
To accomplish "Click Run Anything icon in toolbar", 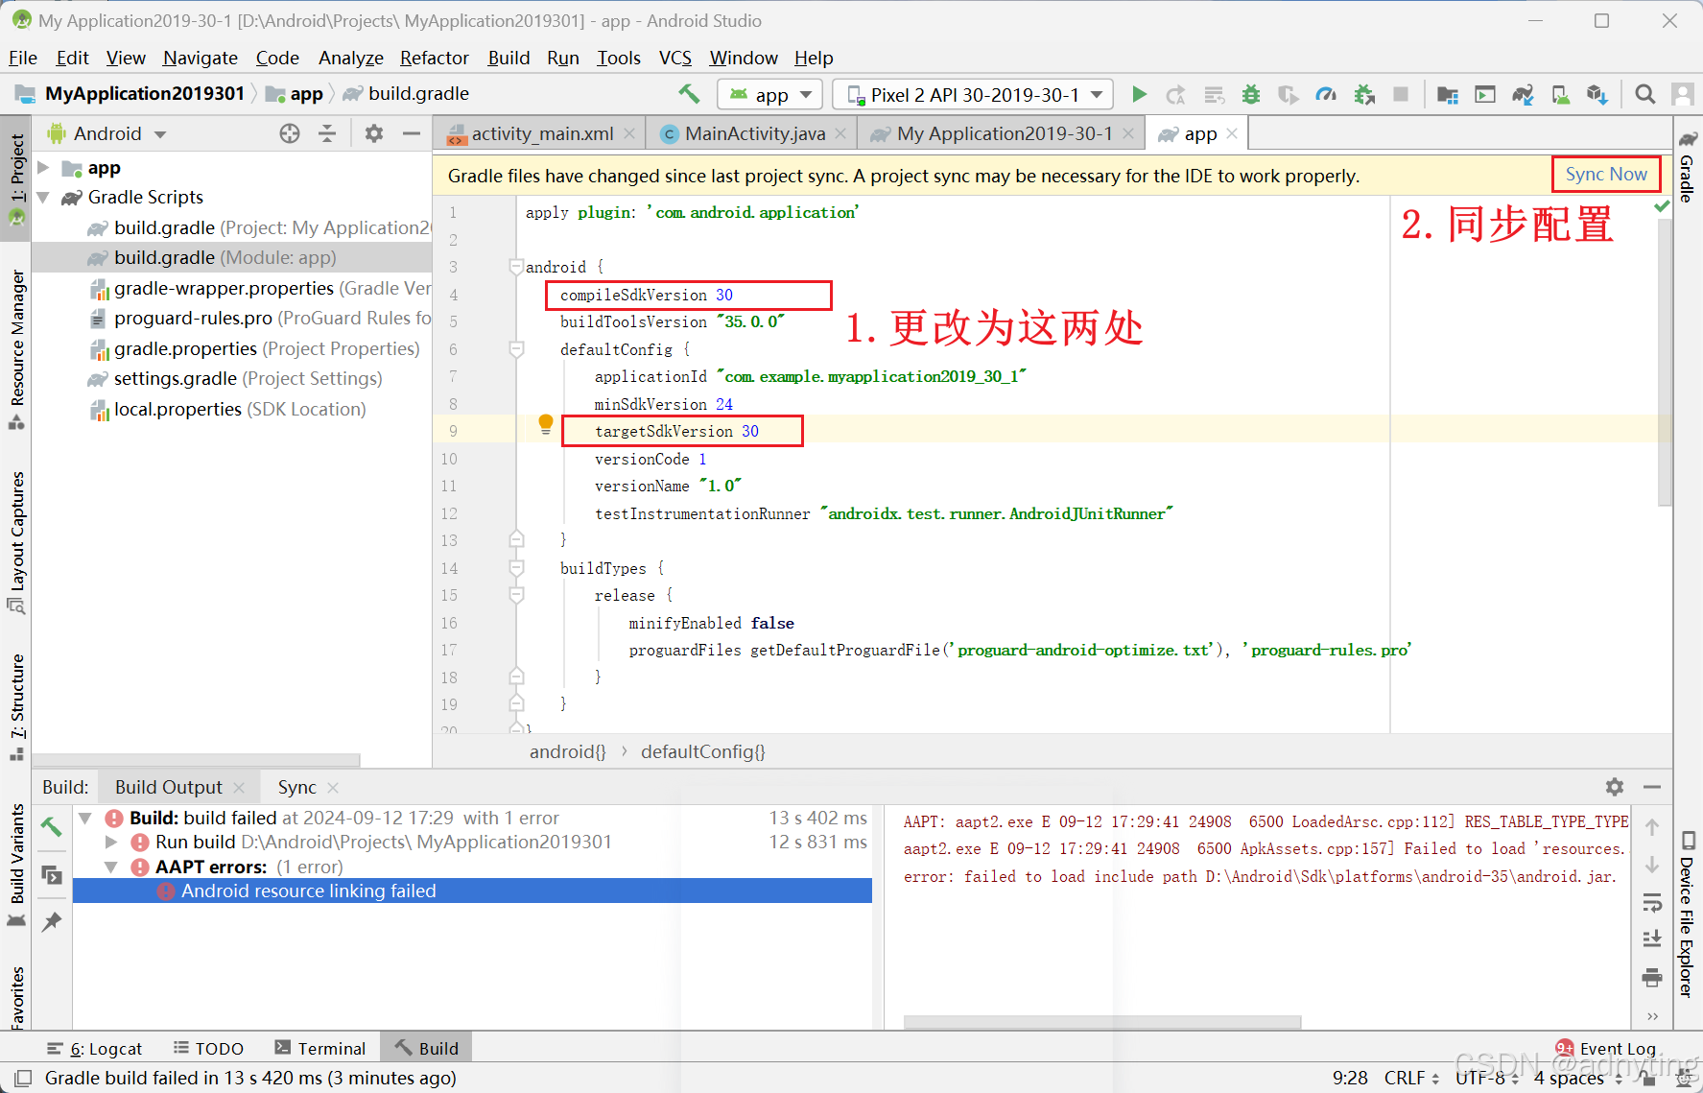I will (x=1485, y=94).
